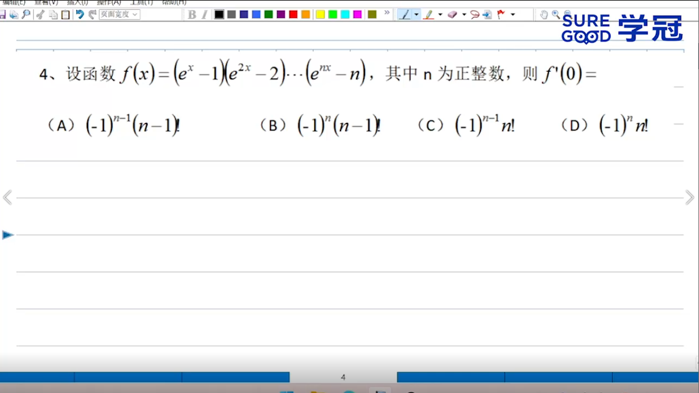Screen dimensions: 699x393
Task: Click the cut scissors icon
Action: (41, 15)
